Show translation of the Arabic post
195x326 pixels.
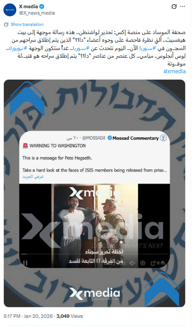27,24
